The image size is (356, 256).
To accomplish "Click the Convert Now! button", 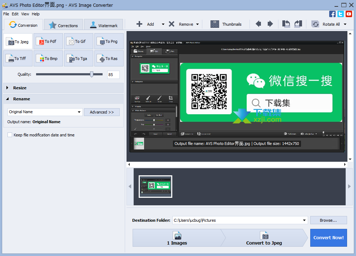I will (x=328, y=238).
